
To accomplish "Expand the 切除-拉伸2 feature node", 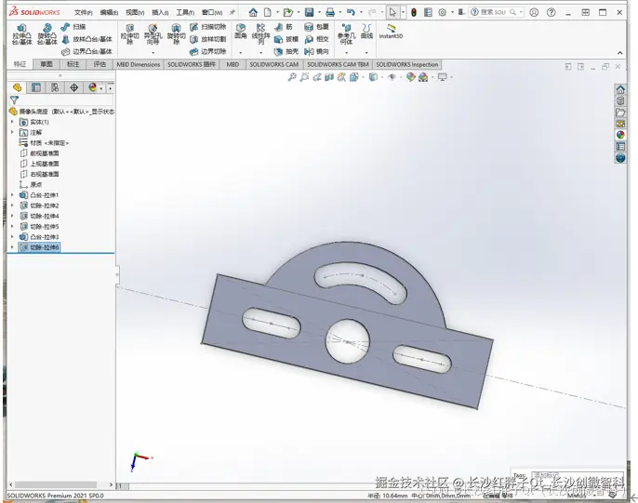I will (12, 205).
